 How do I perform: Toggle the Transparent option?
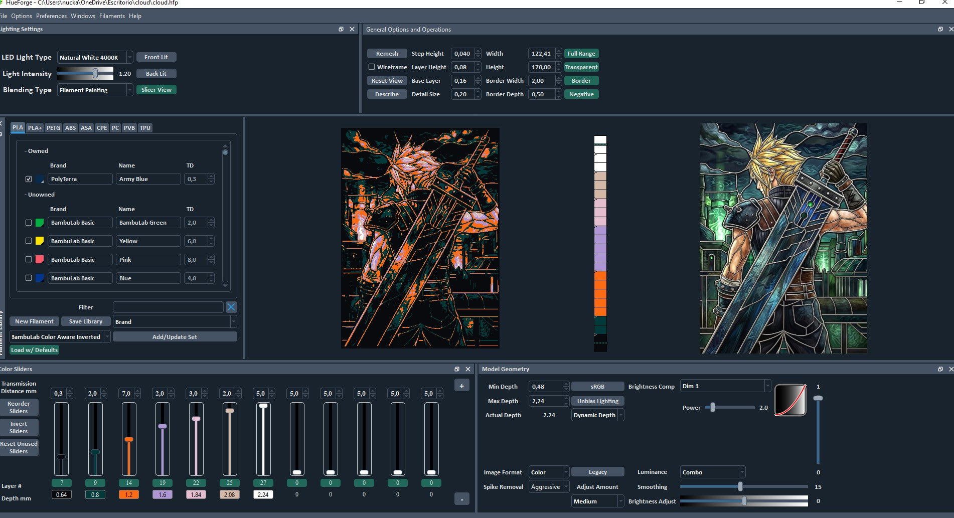[x=581, y=67]
